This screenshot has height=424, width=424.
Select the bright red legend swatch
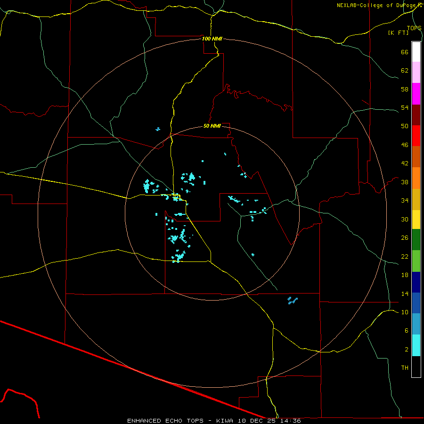click(416, 136)
